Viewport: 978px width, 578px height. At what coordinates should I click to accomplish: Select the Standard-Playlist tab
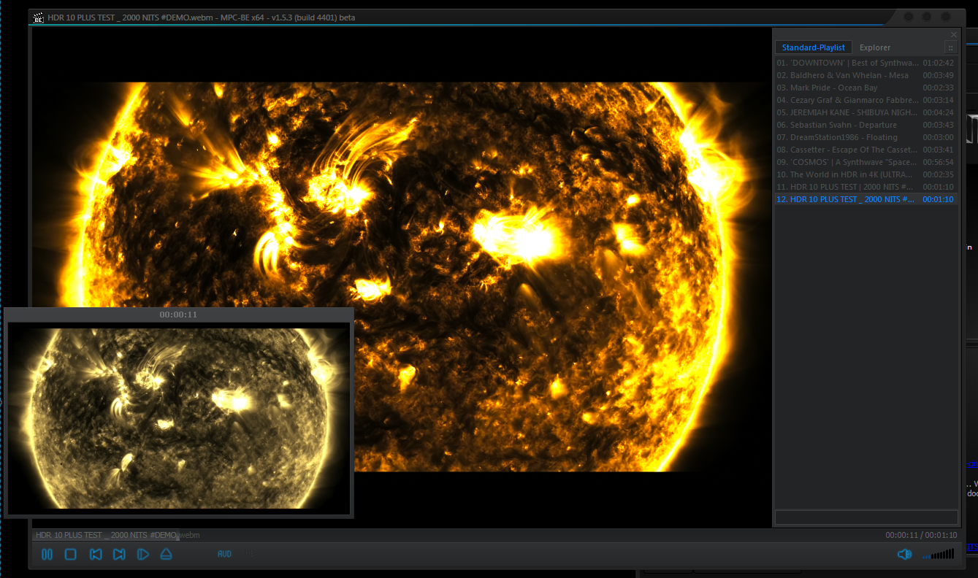(x=813, y=47)
